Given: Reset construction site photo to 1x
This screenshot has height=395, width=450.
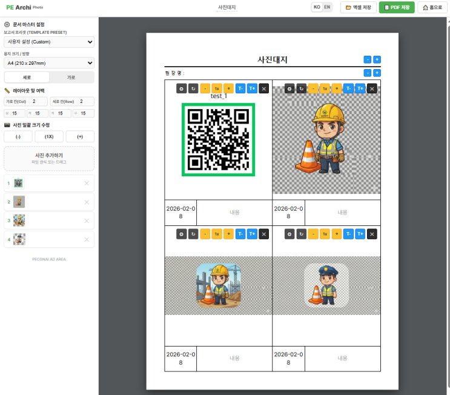Looking at the screenshot, I should coord(217,234).
